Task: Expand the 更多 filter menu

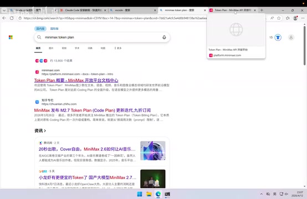Action: (x=118, y=48)
